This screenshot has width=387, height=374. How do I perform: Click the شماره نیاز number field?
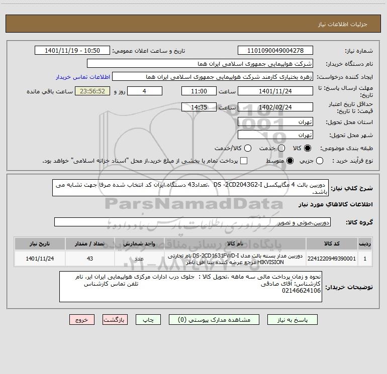tap(275, 51)
